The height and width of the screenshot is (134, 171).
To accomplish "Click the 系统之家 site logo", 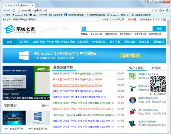I will (19, 29).
